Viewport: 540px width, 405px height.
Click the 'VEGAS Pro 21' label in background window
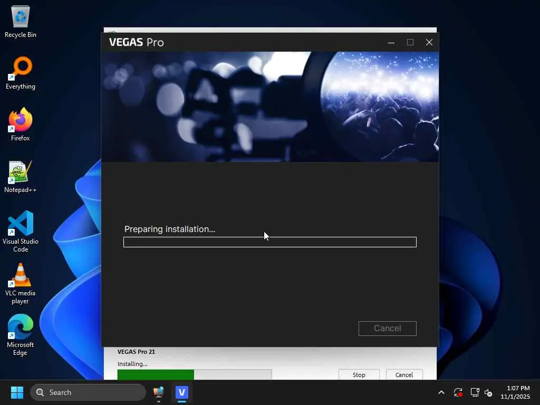coord(136,352)
